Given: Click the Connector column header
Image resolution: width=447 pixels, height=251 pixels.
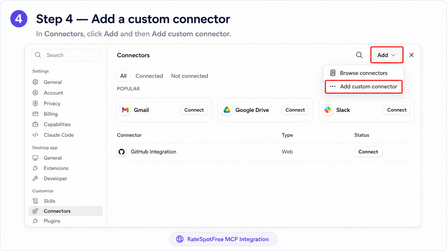Looking at the screenshot, I should tap(129, 135).
